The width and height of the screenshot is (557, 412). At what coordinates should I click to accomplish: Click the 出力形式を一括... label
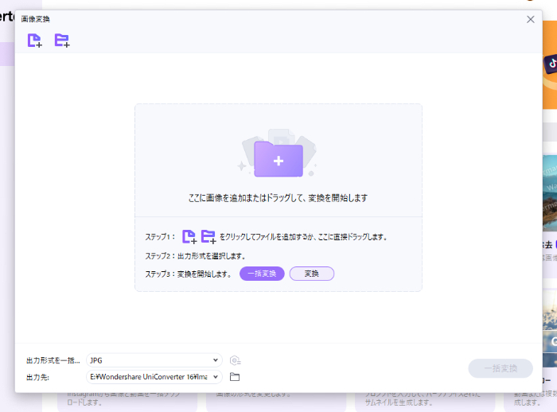[53, 360]
